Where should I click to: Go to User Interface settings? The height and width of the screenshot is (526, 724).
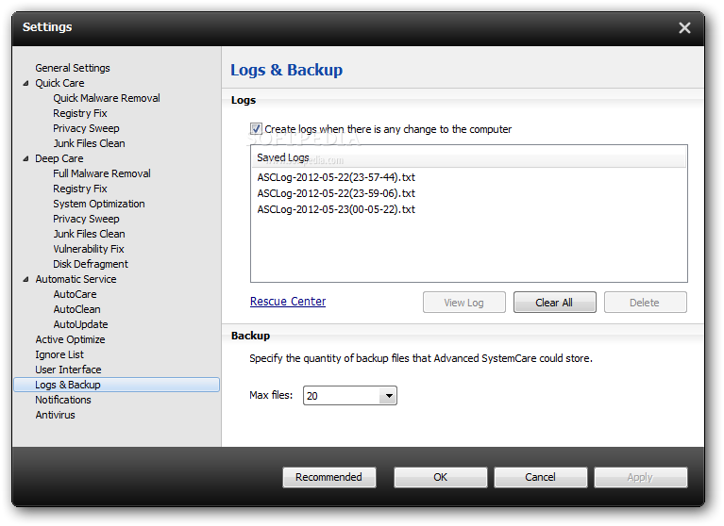tap(68, 370)
